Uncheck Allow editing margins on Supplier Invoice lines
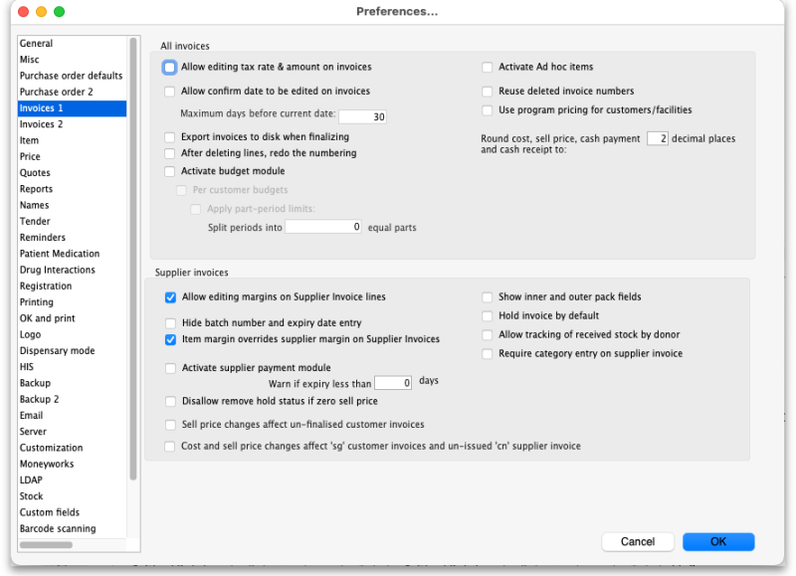Screen dimensions: 796x576 pos(169,296)
